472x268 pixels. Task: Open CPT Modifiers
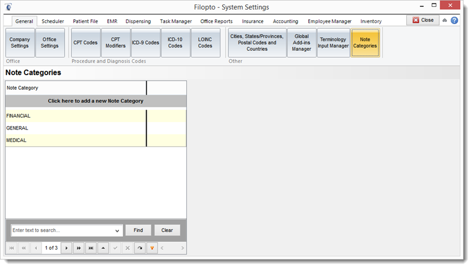pos(116,42)
